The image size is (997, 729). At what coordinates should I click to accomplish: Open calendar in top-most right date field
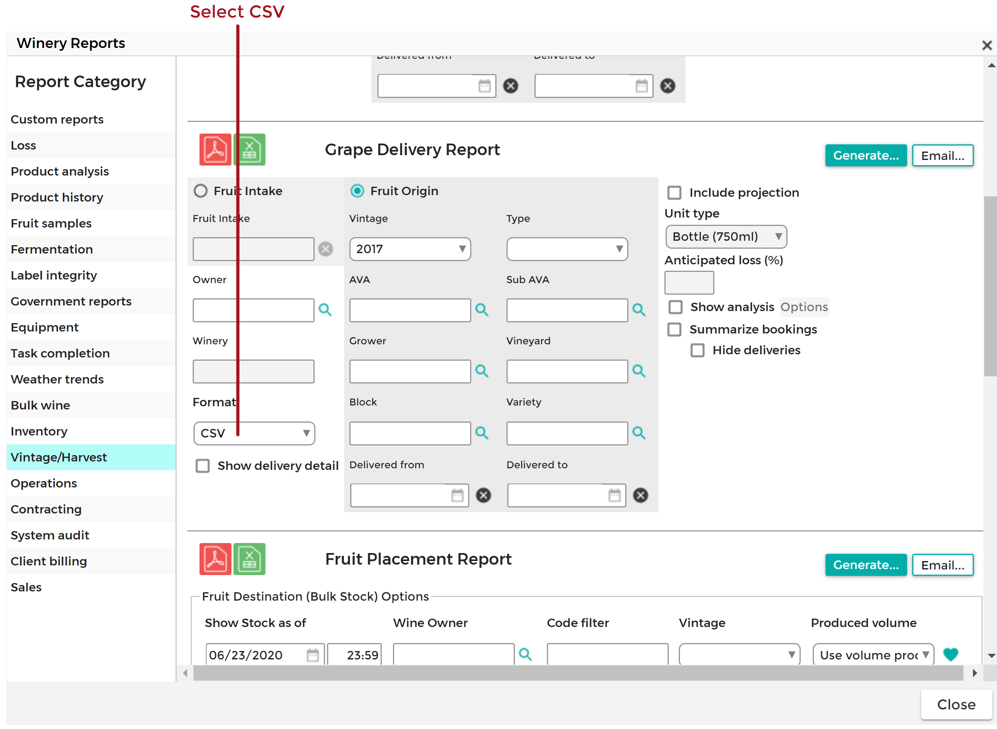pyautogui.click(x=642, y=86)
